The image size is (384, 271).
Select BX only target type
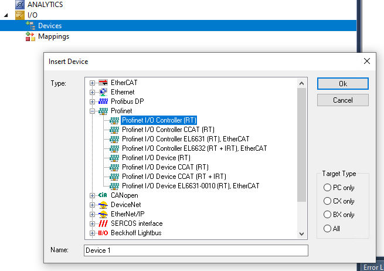(x=327, y=215)
